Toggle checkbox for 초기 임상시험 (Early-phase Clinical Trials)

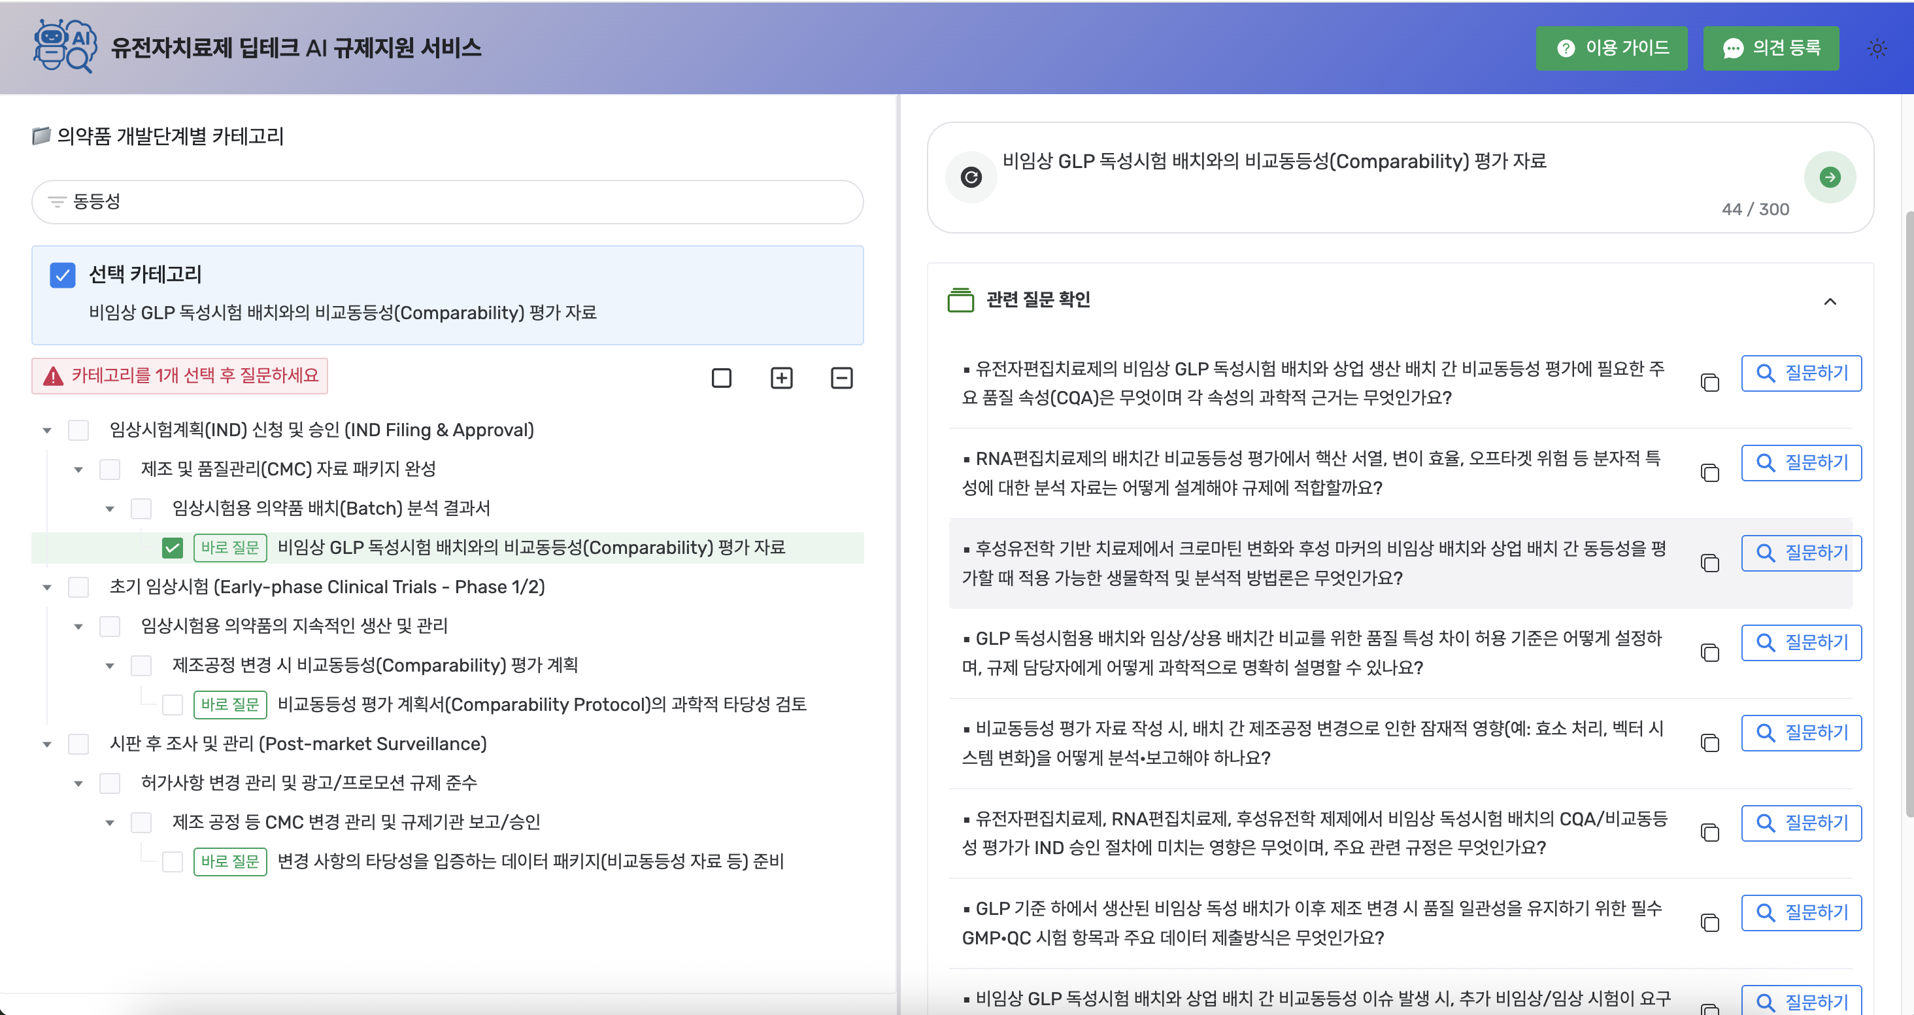(x=78, y=587)
